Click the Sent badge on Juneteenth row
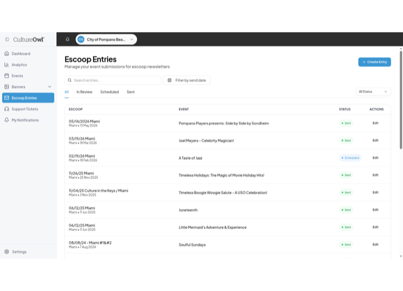The image size is (403, 291). (x=346, y=210)
